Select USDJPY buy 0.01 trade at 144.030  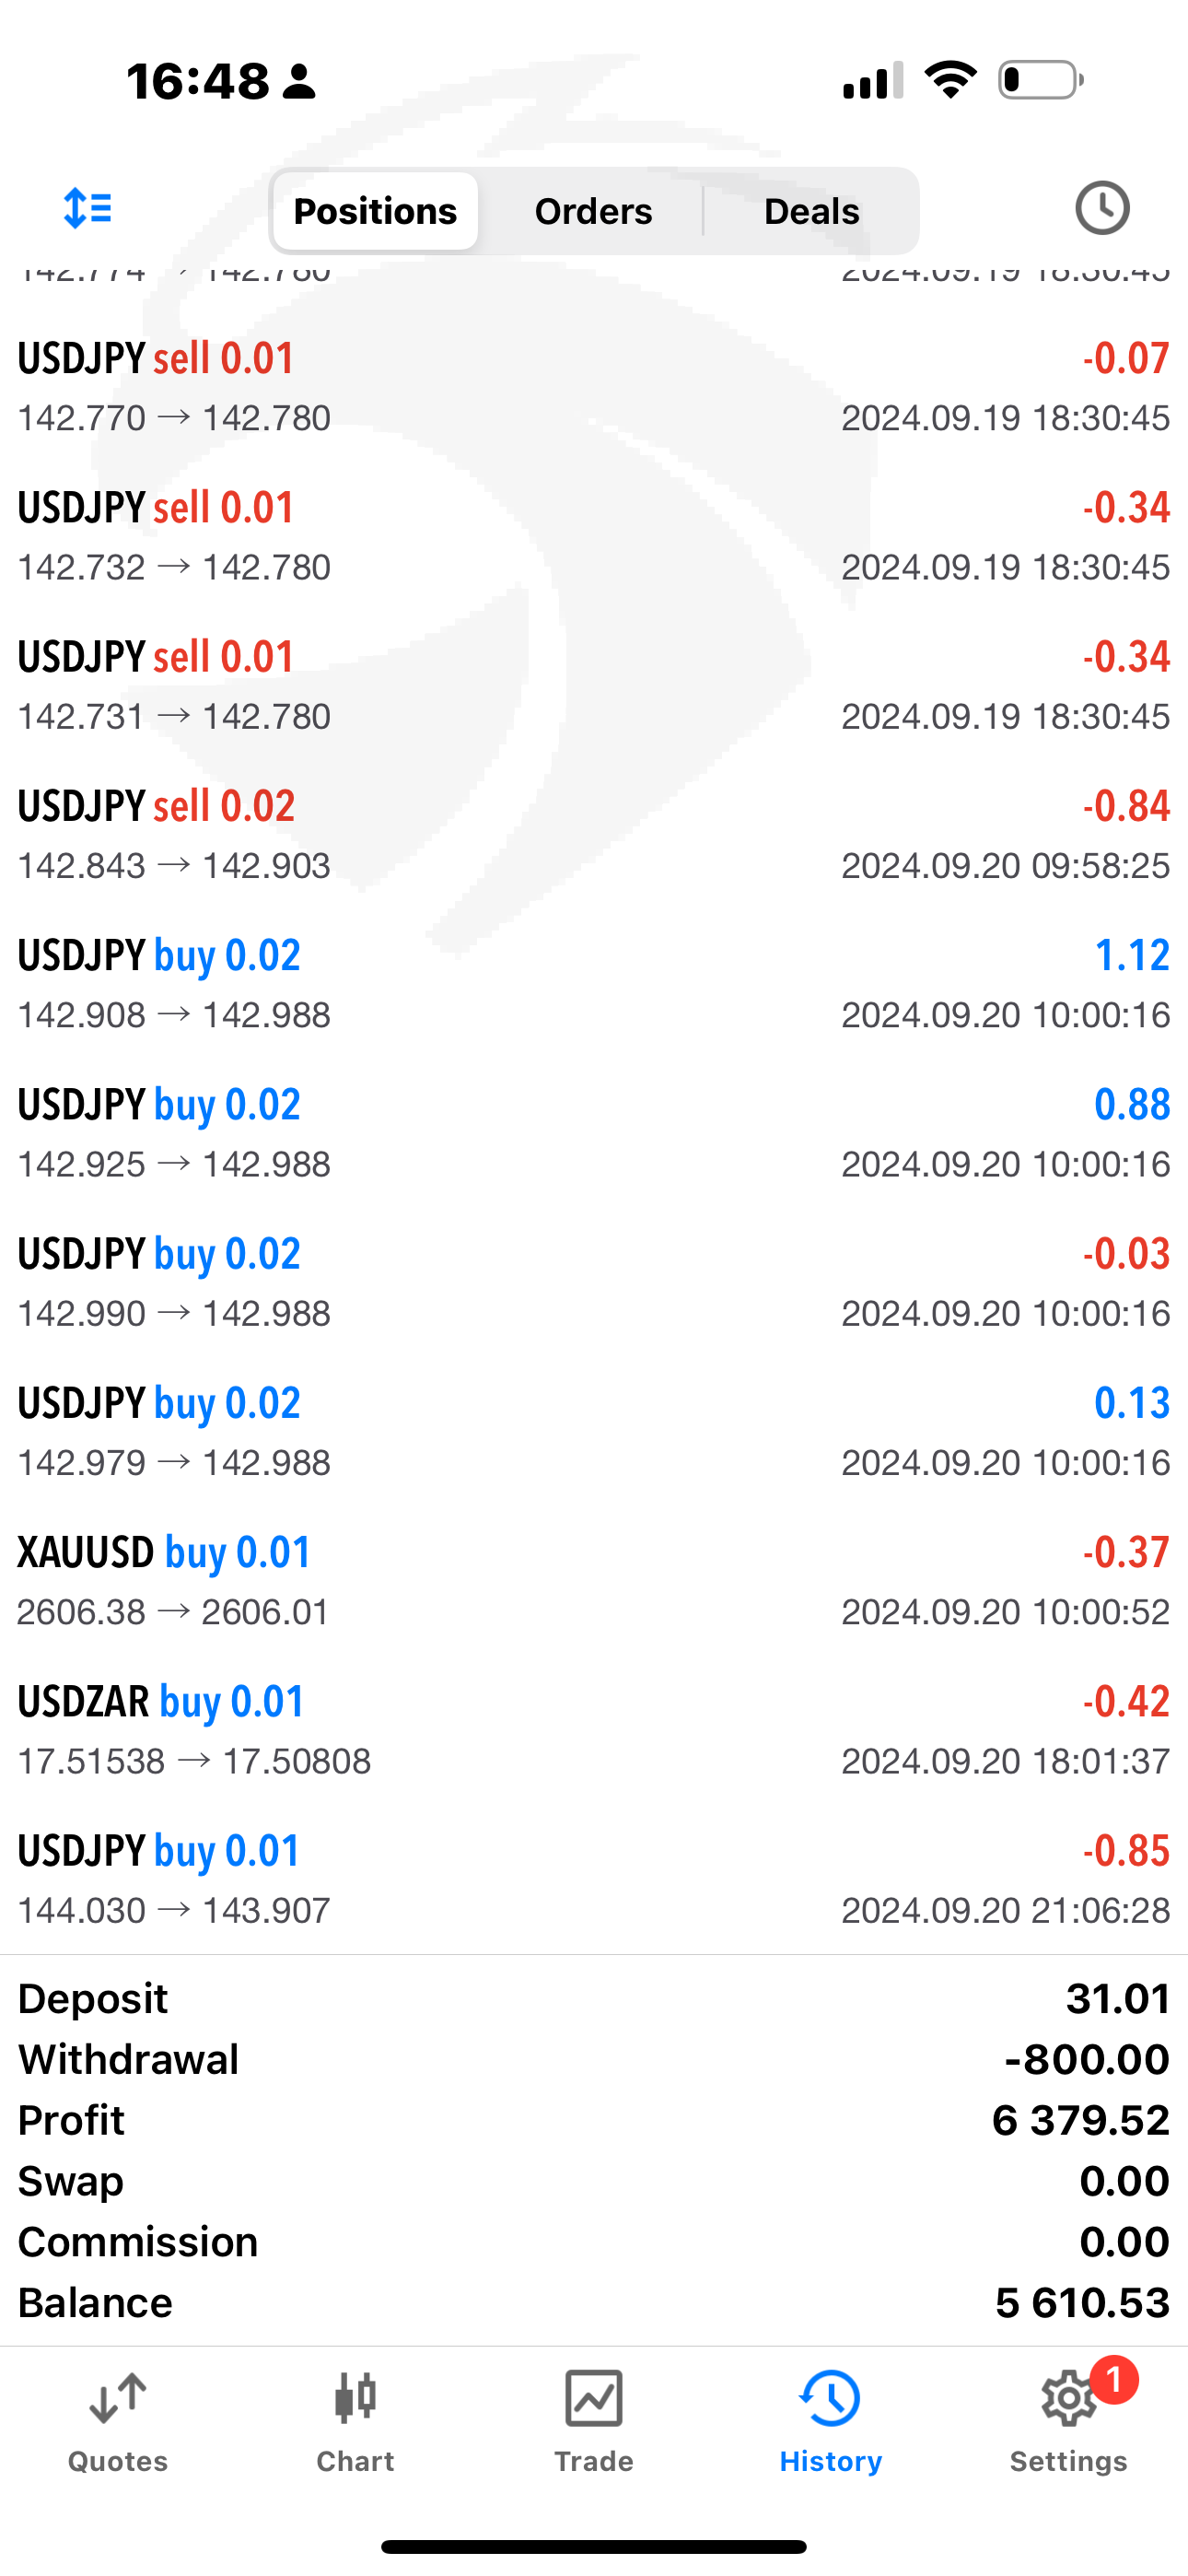(x=594, y=1879)
